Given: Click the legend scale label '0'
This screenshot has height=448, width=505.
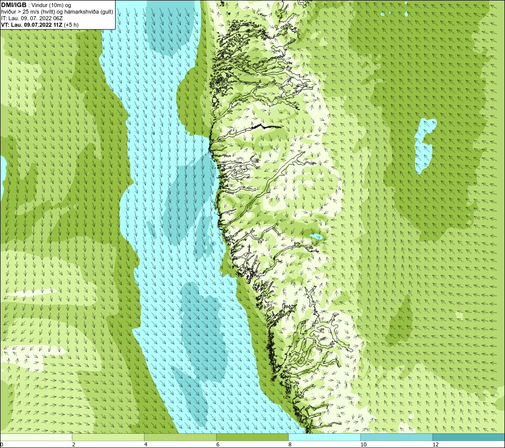Looking at the screenshot, I should click(x=2, y=444).
